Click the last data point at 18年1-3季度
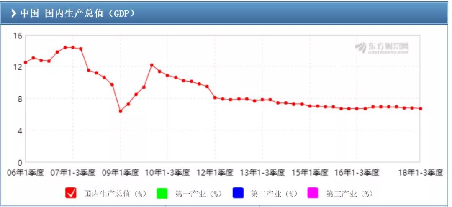 [420, 109]
